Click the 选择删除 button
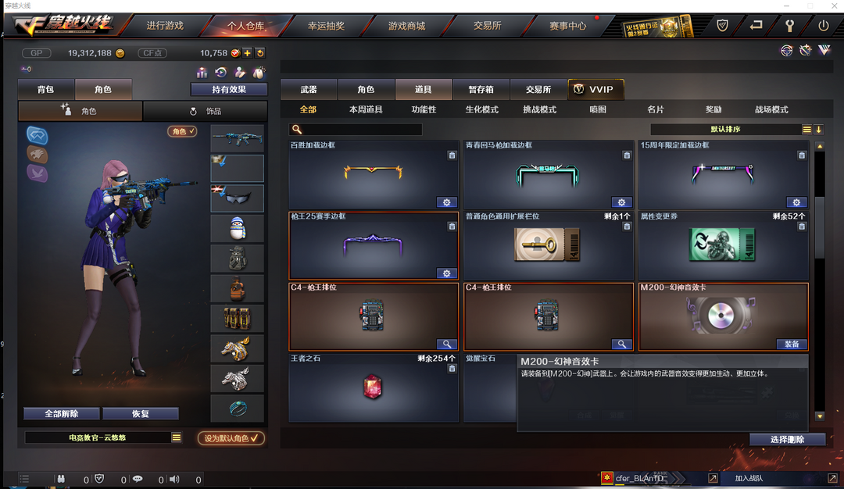 pos(787,439)
